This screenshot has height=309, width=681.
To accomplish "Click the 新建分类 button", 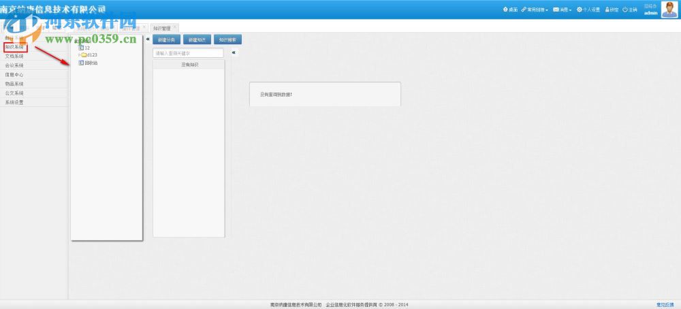I will coord(166,40).
